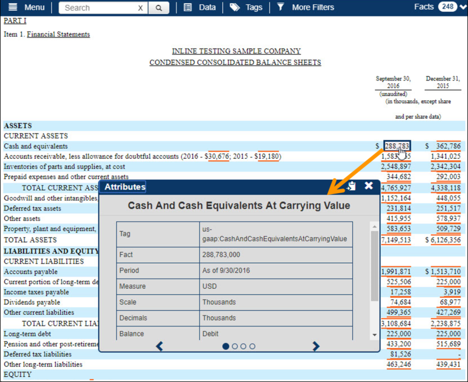Open More Filters funnel icon
The width and height of the screenshot is (468, 382).
tap(280, 7)
